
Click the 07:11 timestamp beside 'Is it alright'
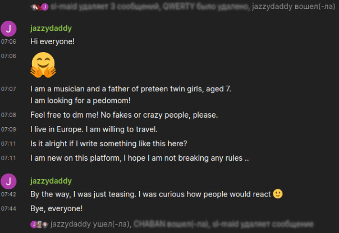pos(8,144)
